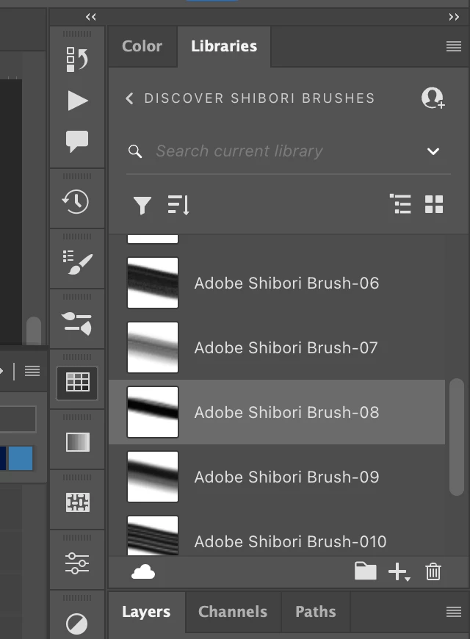Select Adobe Shibori Brush-09

click(x=277, y=477)
